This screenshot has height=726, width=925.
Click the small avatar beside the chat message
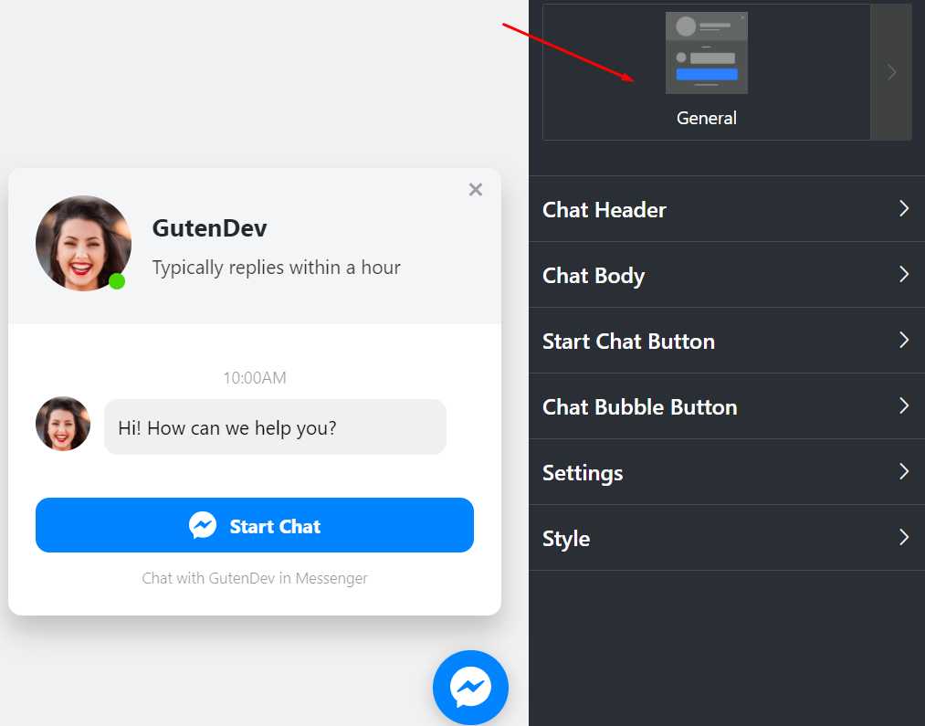[x=63, y=424]
